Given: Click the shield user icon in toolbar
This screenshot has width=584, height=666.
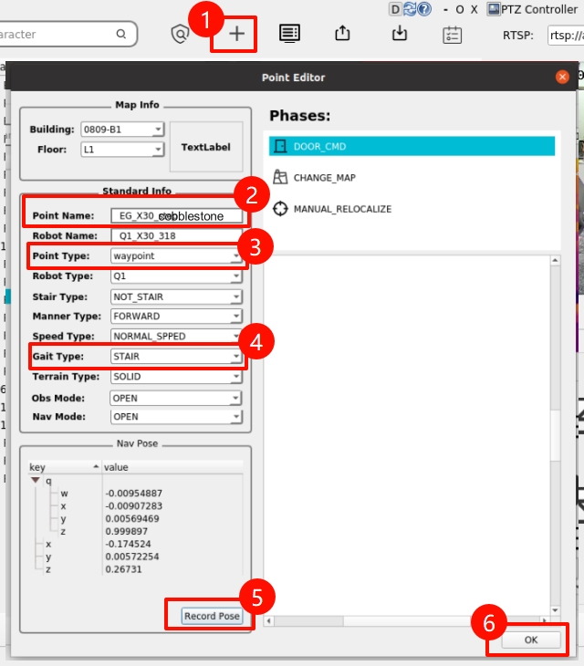Looking at the screenshot, I should (x=181, y=34).
